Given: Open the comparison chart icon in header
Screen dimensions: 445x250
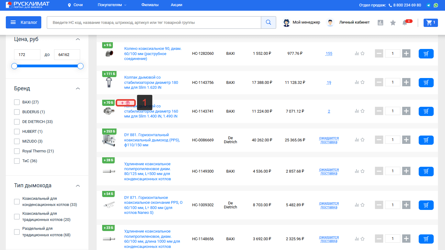Looking at the screenshot, I should tap(380, 23).
